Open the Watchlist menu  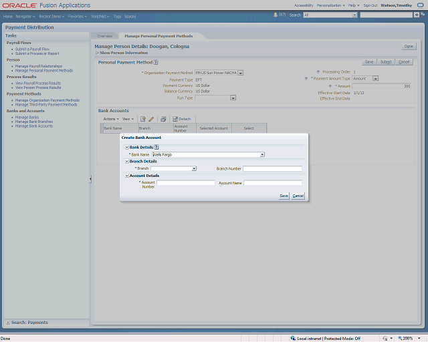pyautogui.click(x=100, y=16)
